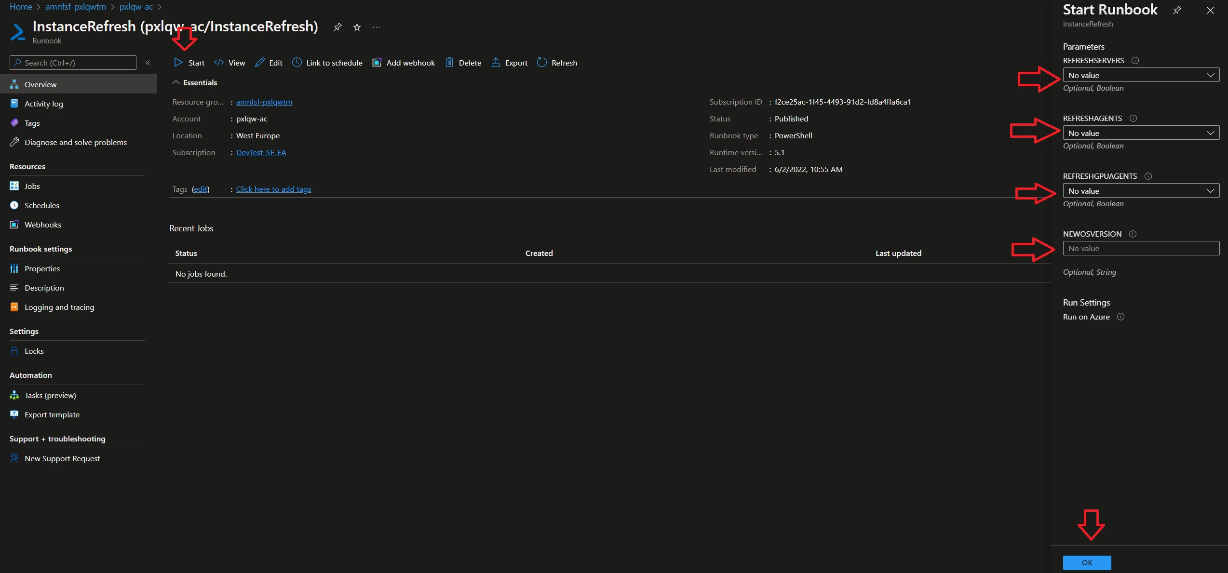Open Link to schedule clock icon

pyautogui.click(x=297, y=63)
